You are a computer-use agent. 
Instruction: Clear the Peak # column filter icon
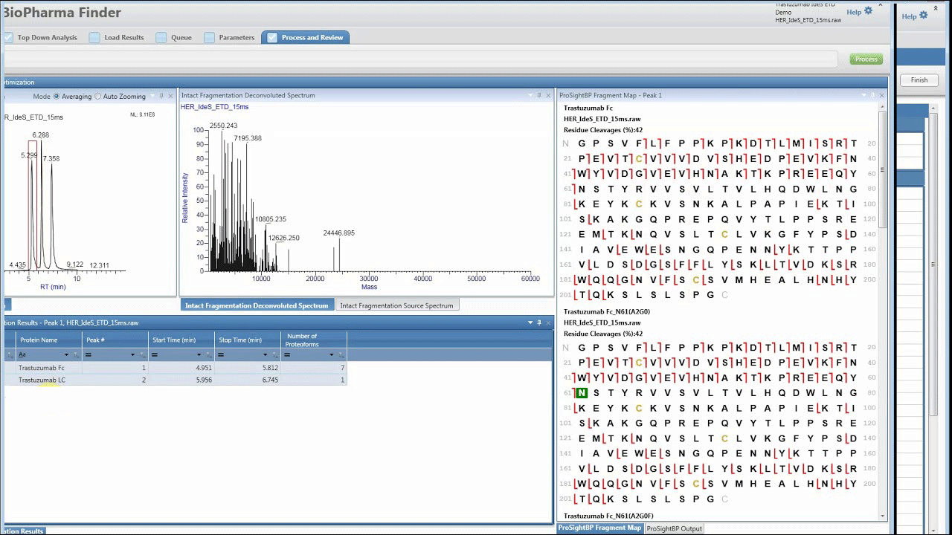[142, 355]
